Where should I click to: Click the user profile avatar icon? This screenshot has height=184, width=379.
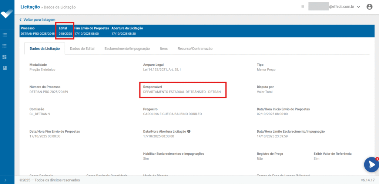point(369,7)
